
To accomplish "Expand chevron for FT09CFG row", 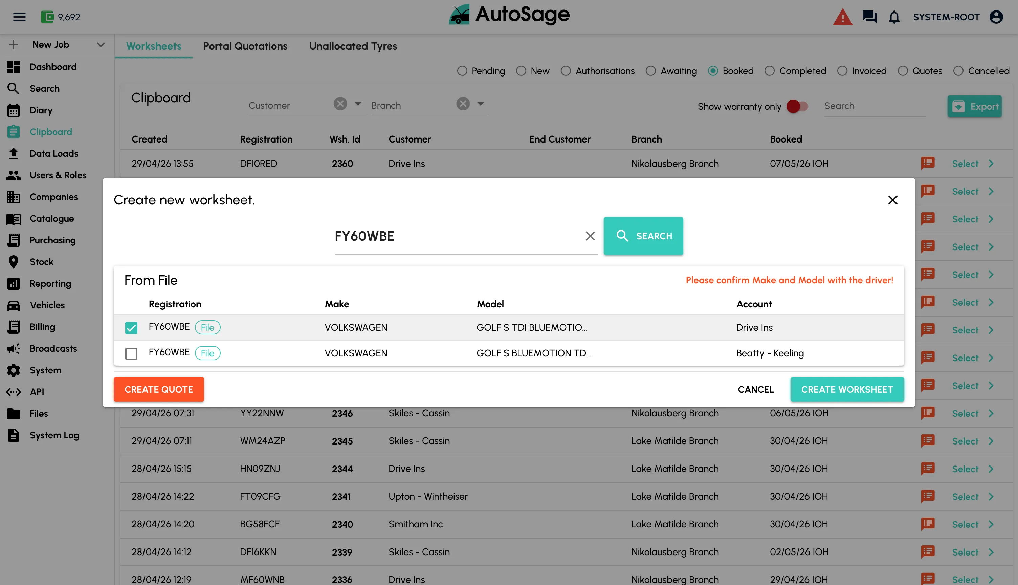I will (991, 497).
